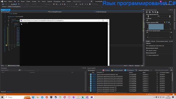Click the console app icon in taskbar
176x99 pixels.
point(92,97)
